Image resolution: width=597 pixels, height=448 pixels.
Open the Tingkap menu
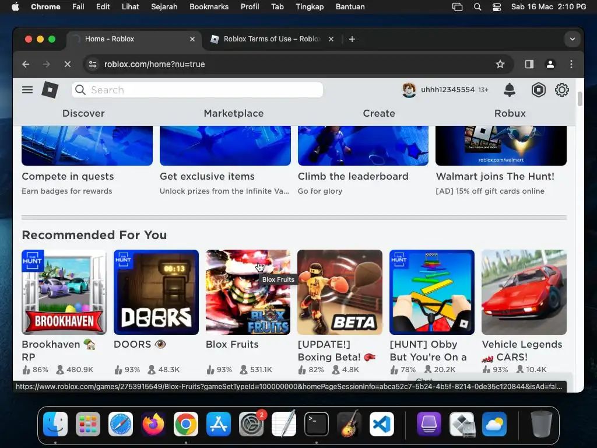tap(310, 7)
